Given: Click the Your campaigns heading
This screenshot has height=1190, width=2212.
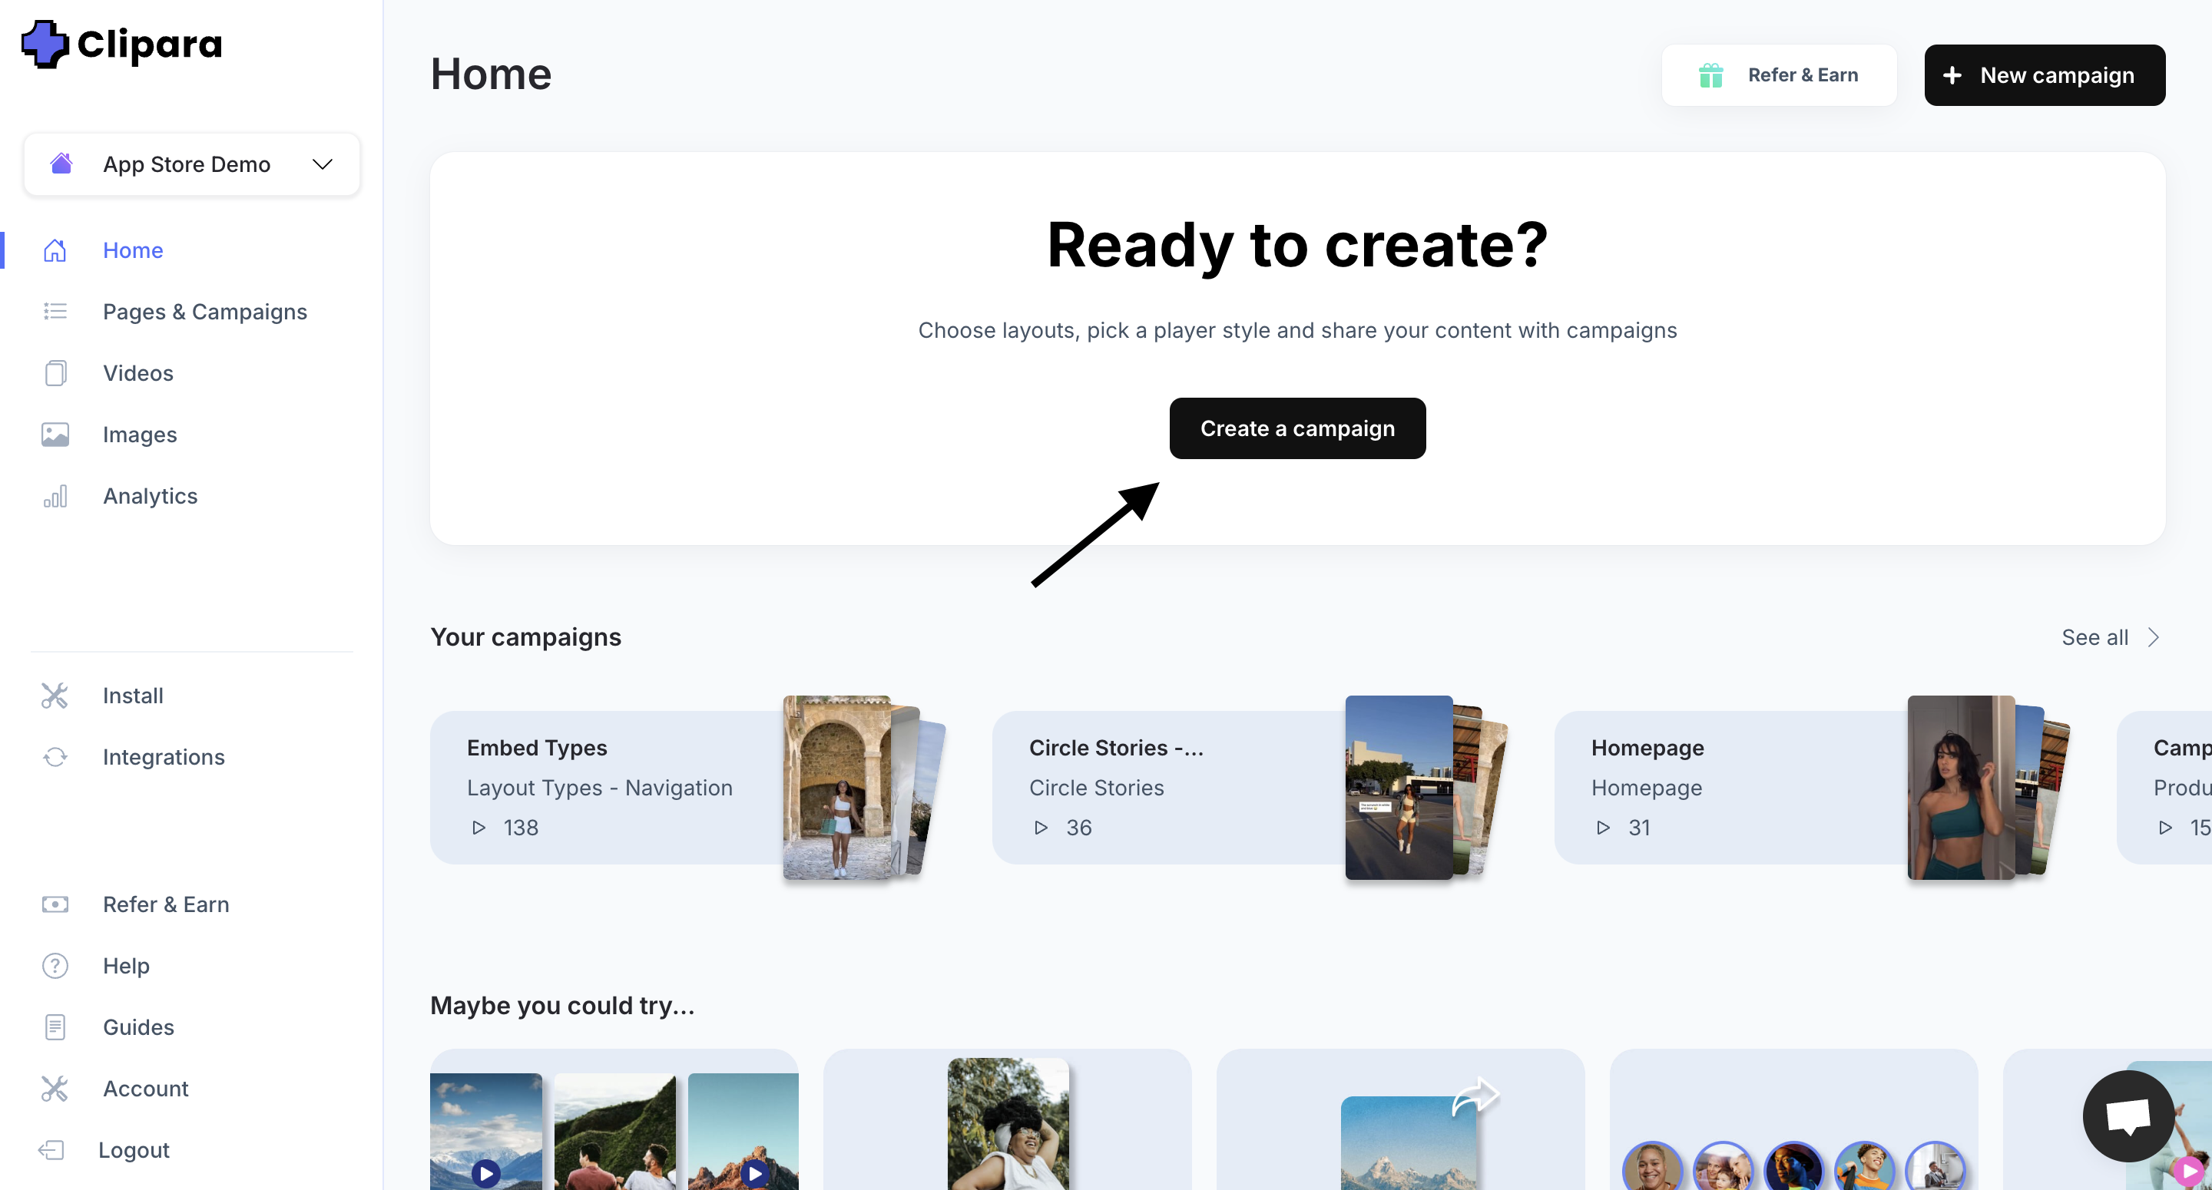Looking at the screenshot, I should coord(525,637).
